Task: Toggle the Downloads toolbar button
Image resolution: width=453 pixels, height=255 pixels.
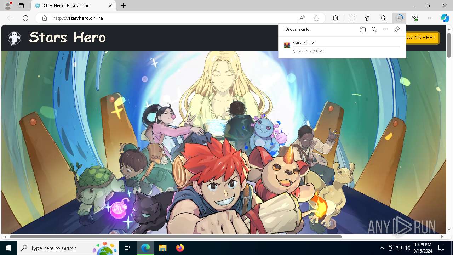Action: click(x=399, y=18)
